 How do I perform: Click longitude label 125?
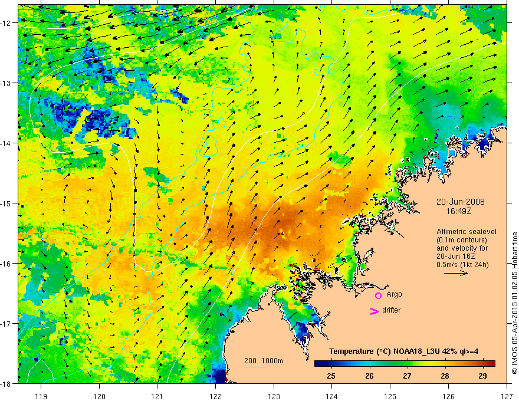click(390, 396)
